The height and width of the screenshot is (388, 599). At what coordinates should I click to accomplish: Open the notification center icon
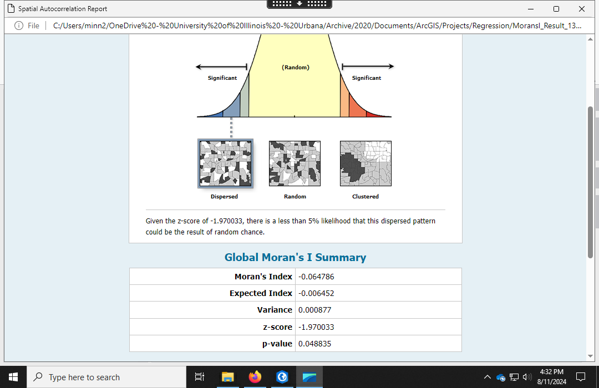(x=581, y=377)
